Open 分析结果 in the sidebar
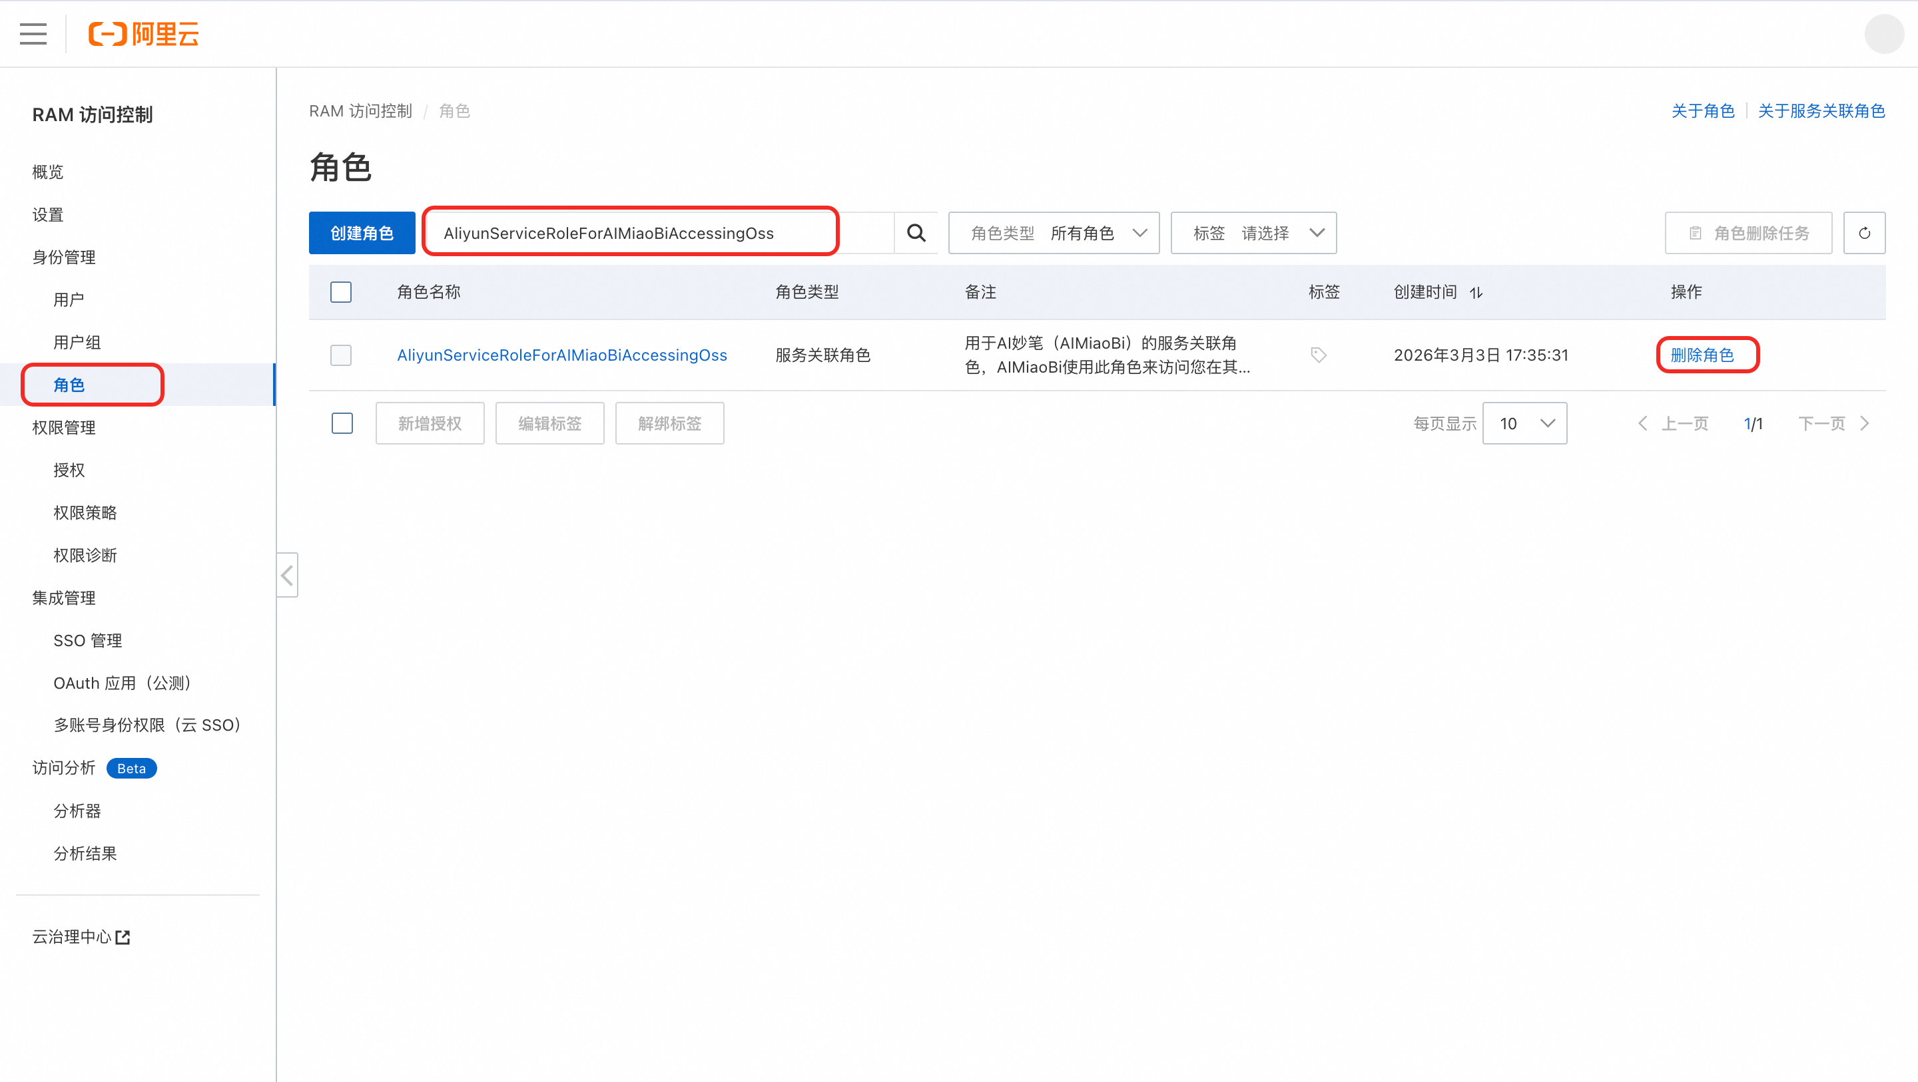This screenshot has height=1082, width=1918. pos(85,854)
